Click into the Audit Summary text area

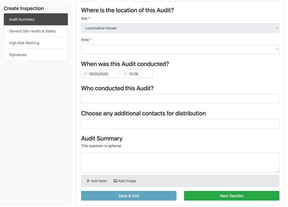point(180,163)
